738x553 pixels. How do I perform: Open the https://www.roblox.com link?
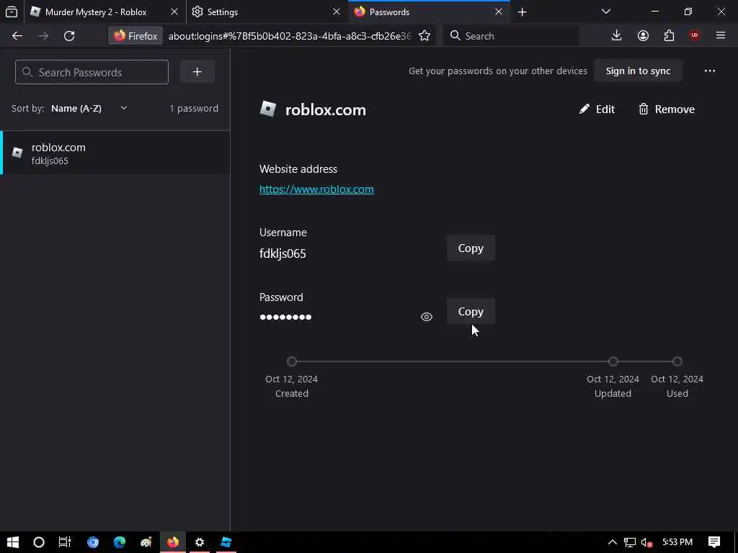[316, 189]
